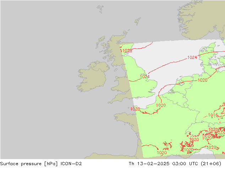
Task: Click the 1016 isobar label over southern Germany
Action: pos(213,115)
